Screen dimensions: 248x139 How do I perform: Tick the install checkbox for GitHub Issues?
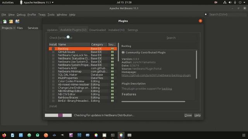(x=53, y=52)
